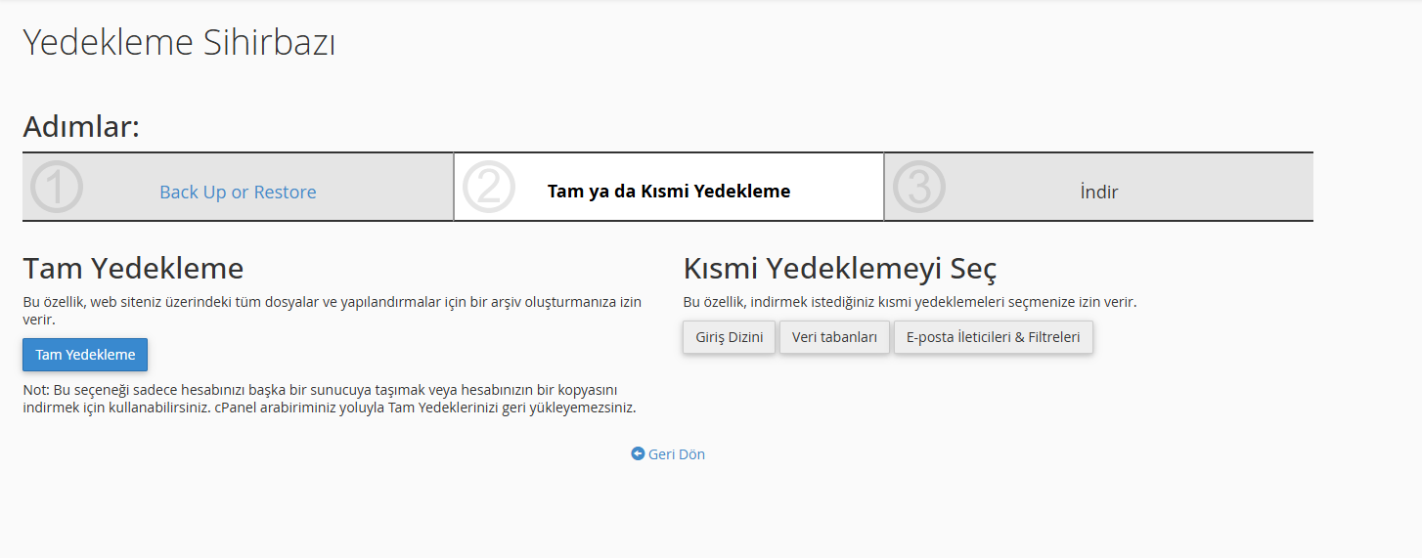Click the Tam Yedekleme blue button

click(85, 355)
